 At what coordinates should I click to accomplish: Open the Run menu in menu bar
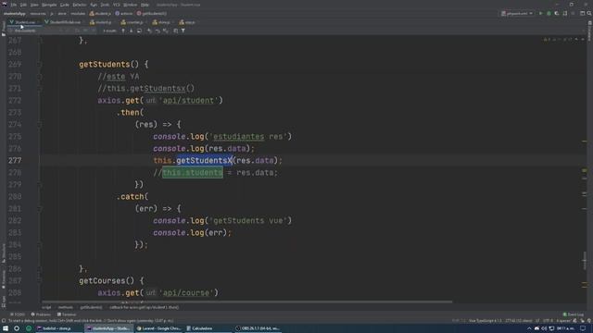pyautogui.click(x=94, y=5)
